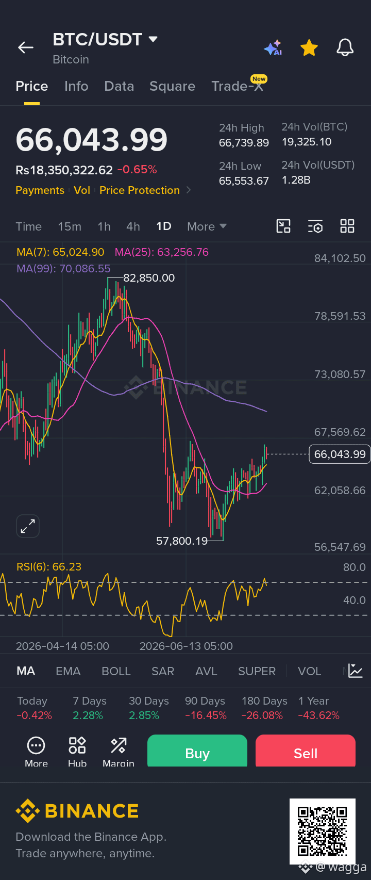Click the 24h Vol(USDT) 1.28B value
Screen dimensions: 371x880
pyautogui.click(x=296, y=180)
